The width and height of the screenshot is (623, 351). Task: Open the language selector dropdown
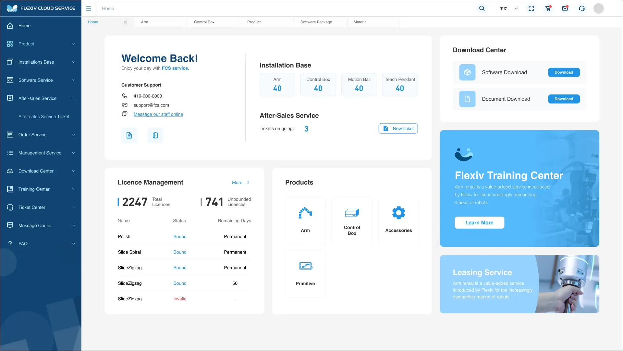pos(508,8)
